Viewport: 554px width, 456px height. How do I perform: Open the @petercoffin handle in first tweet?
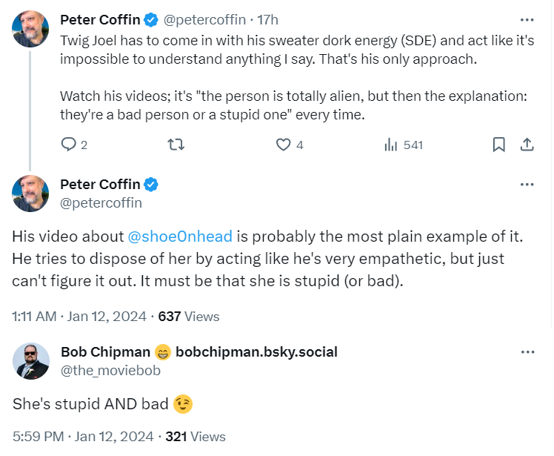pyautogui.click(x=204, y=19)
